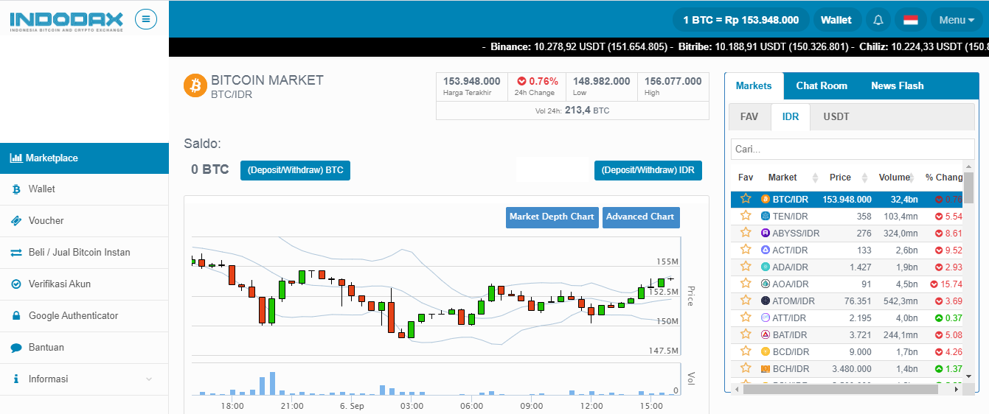Click the TEN/IDR coin icon
This screenshot has width=989, height=414.
766,216
